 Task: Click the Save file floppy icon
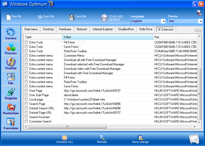pos(71,18)
